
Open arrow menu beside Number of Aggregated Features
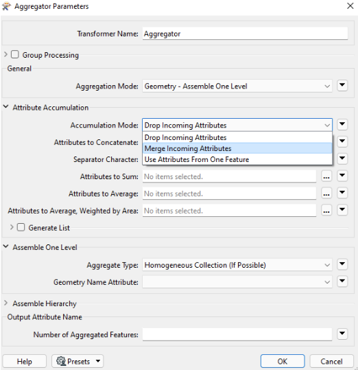pos(342,334)
